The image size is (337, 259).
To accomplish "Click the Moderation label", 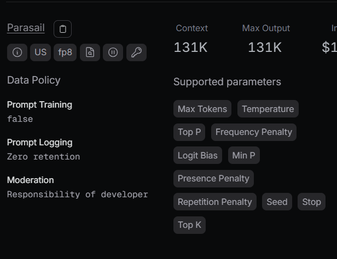I will point(31,180).
